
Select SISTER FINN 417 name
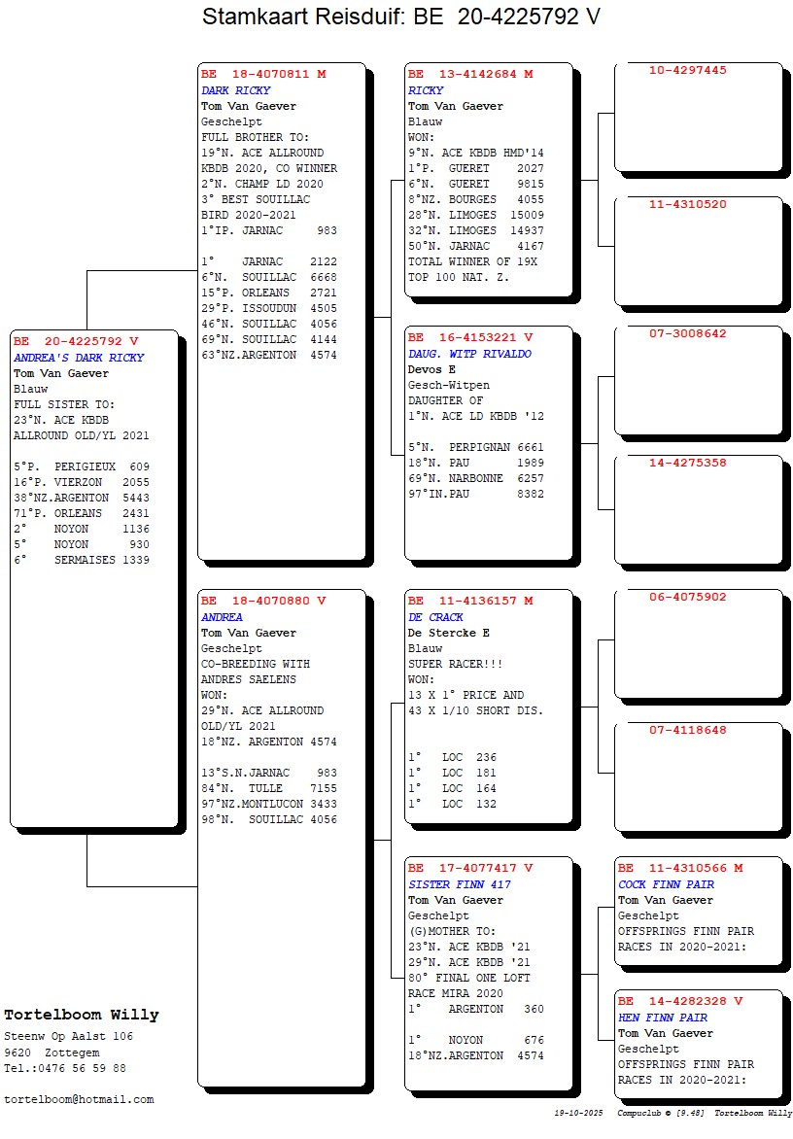tap(459, 884)
